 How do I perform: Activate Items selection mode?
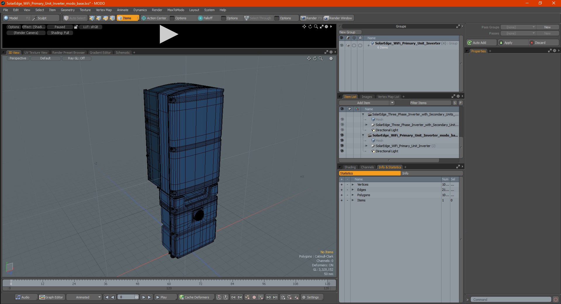coord(128,18)
